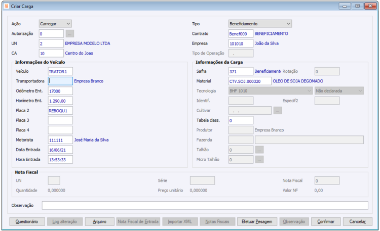This screenshot has width=380, height=231.
Task: Click the empty Placa 4 field
Action: [60, 130]
